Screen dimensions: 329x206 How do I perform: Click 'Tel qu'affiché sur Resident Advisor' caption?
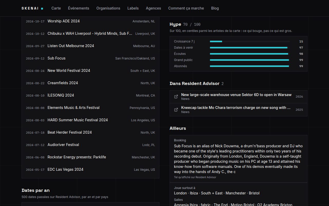195,177
